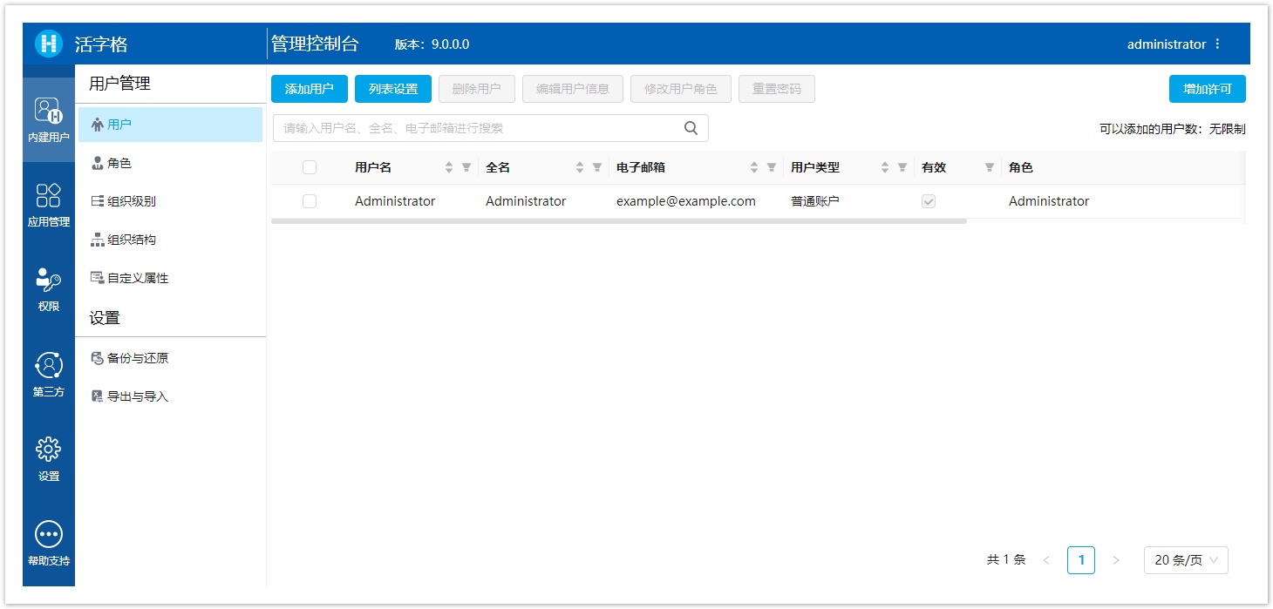The width and height of the screenshot is (1273, 609).
Task: Select 组织结构 in the side menu
Action: [x=170, y=240]
